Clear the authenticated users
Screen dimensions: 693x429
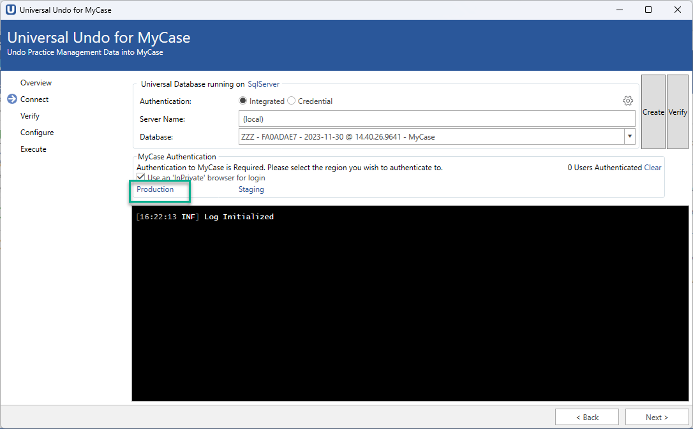pyautogui.click(x=652, y=168)
